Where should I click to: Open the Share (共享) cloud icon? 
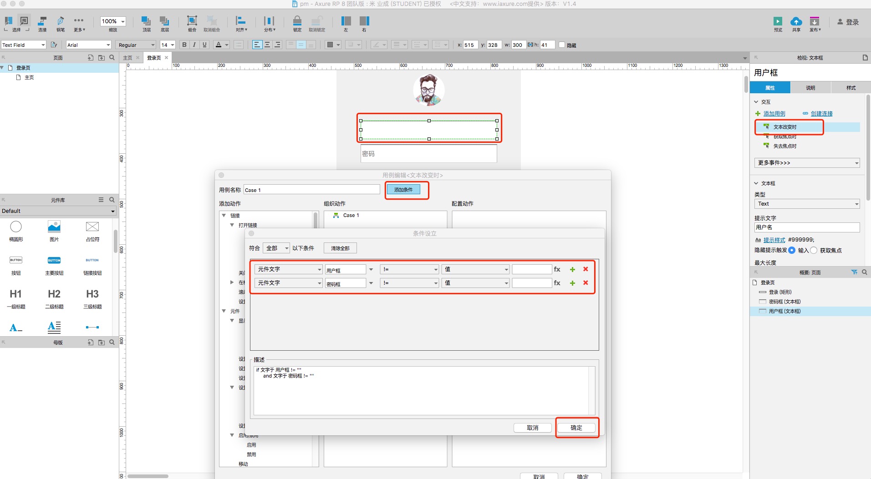[x=796, y=21]
